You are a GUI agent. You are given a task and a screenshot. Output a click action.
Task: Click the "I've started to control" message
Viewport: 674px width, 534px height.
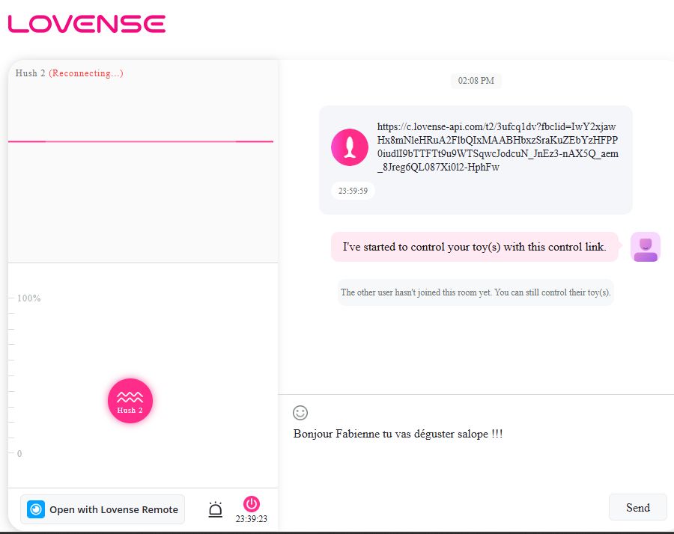tap(475, 247)
